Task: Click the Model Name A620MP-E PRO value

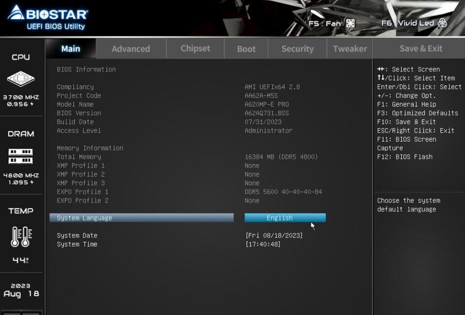Action: [x=266, y=104]
